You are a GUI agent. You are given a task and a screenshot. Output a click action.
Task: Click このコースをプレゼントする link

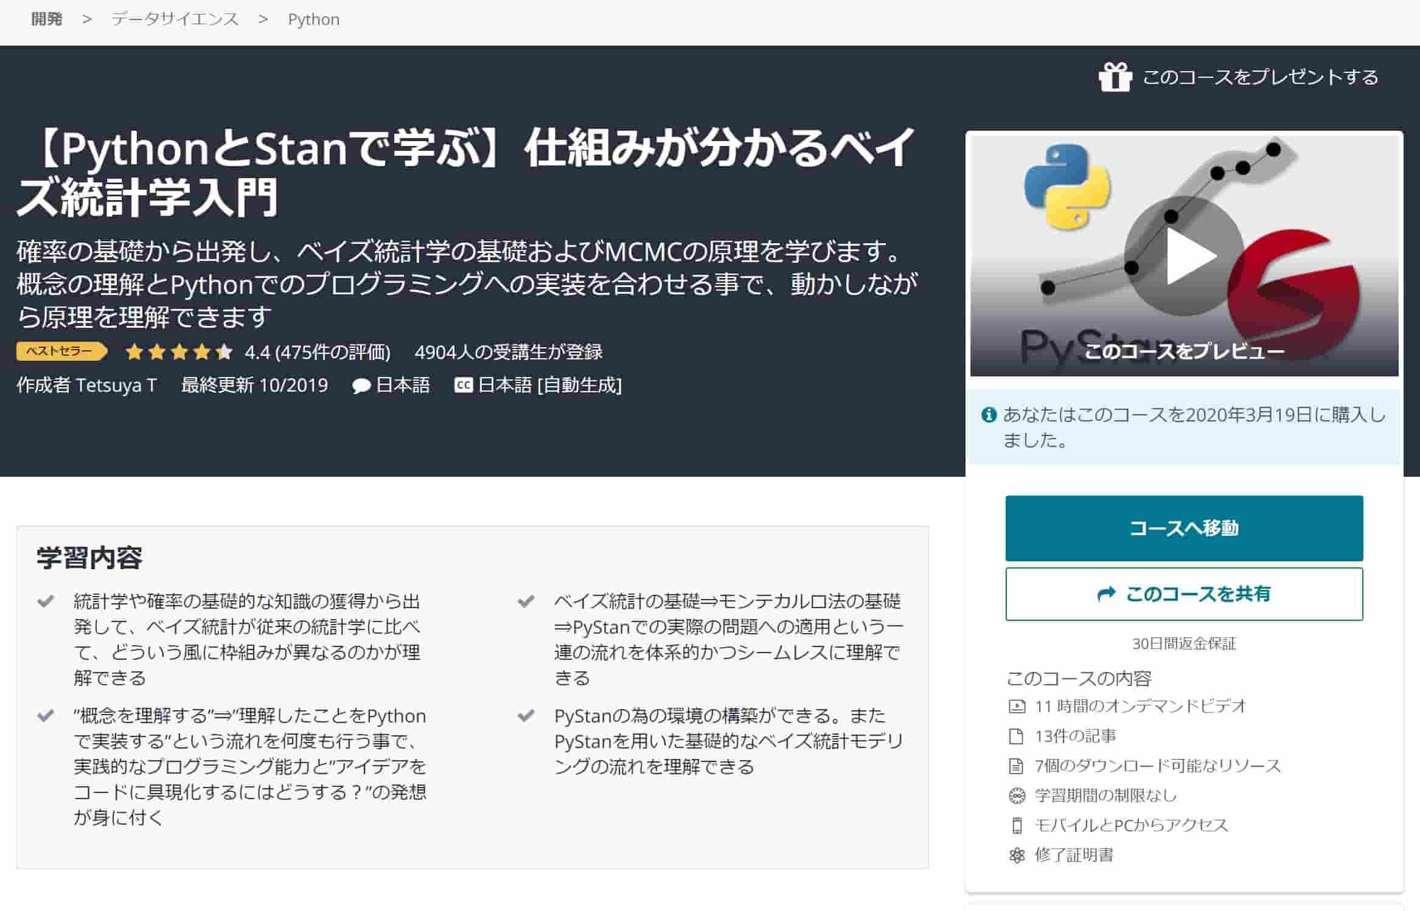pos(1260,77)
